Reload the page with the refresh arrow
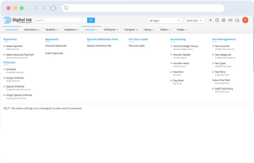 54,8
